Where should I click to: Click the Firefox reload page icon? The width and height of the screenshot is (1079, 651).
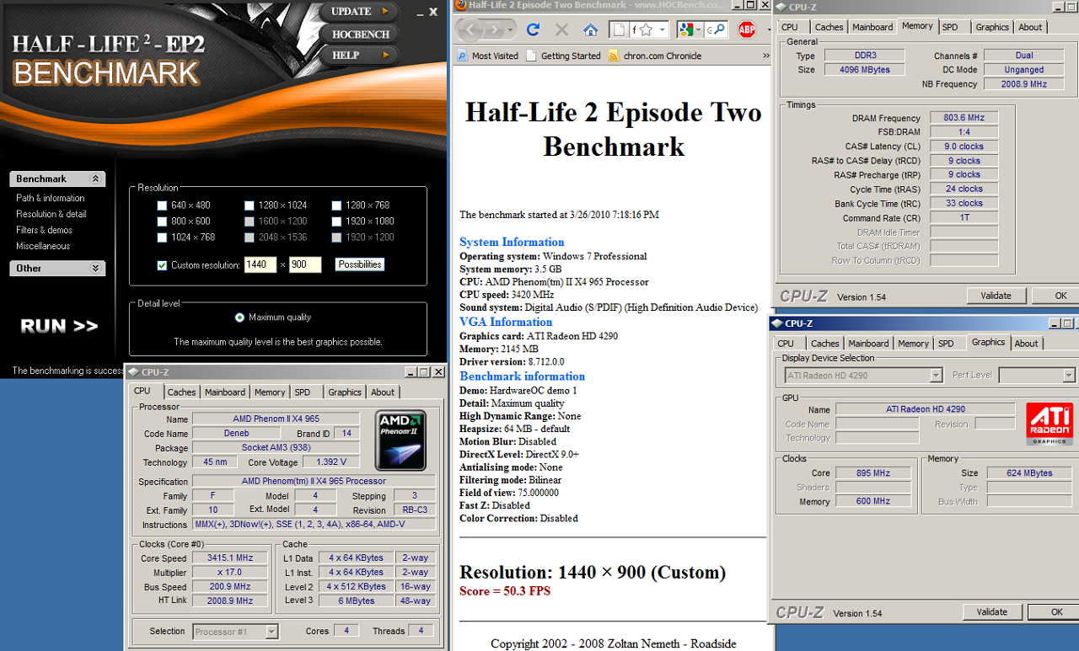533,29
